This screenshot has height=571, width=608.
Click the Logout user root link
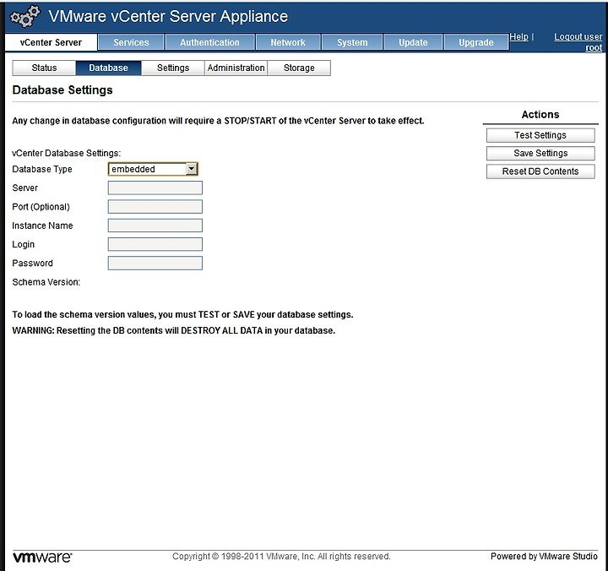(x=578, y=42)
